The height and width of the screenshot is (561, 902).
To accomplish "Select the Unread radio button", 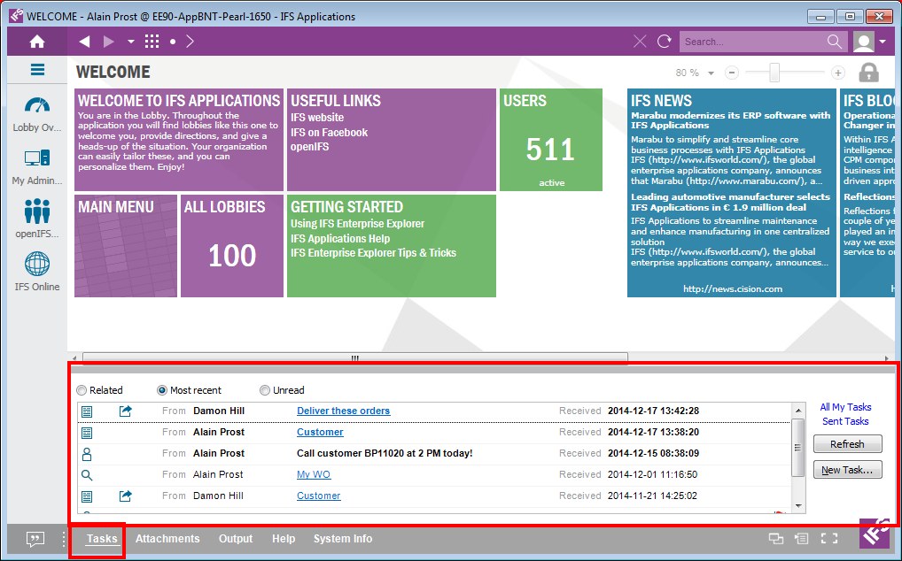I will point(265,390).
